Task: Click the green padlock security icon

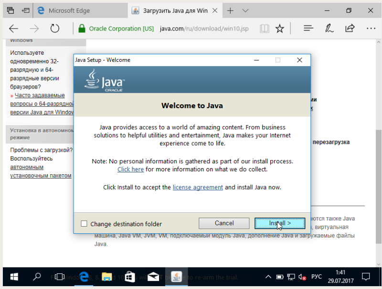Action: 82,29
